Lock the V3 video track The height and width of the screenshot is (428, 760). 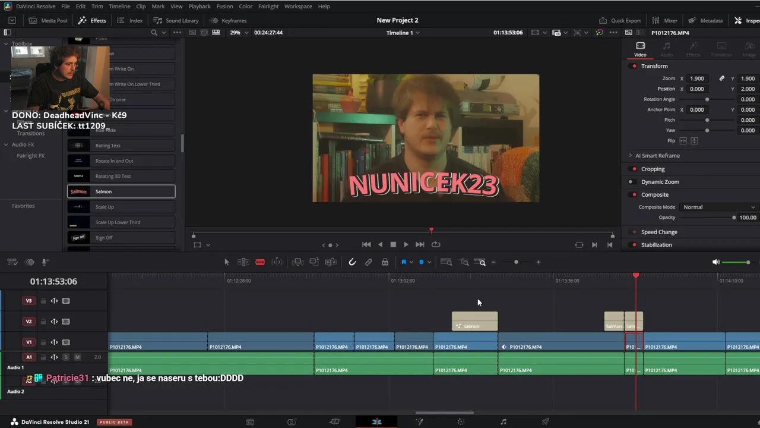pos(43,301)
